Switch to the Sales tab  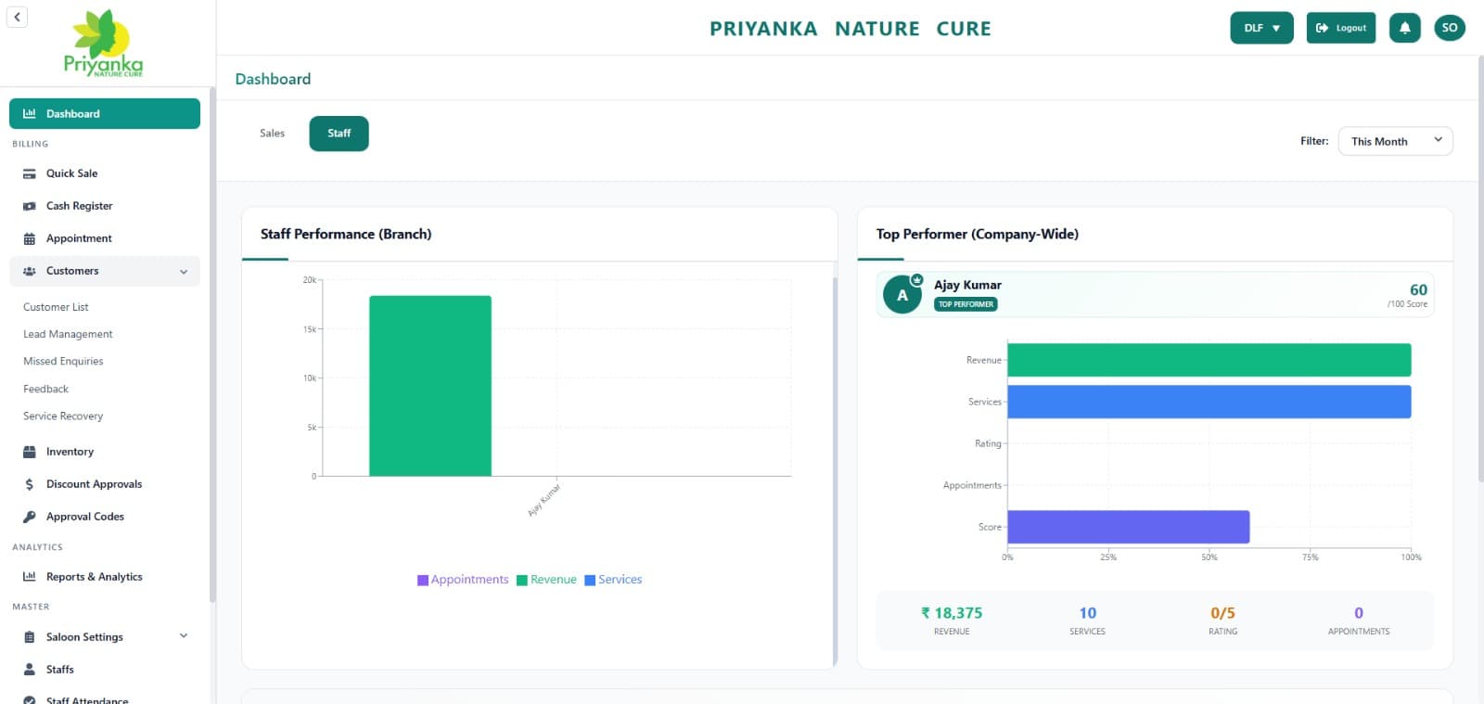click(272, 134)
